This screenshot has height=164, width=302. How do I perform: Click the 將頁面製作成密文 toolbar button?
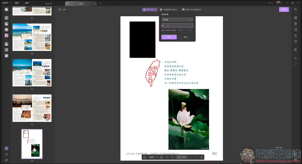169,10
